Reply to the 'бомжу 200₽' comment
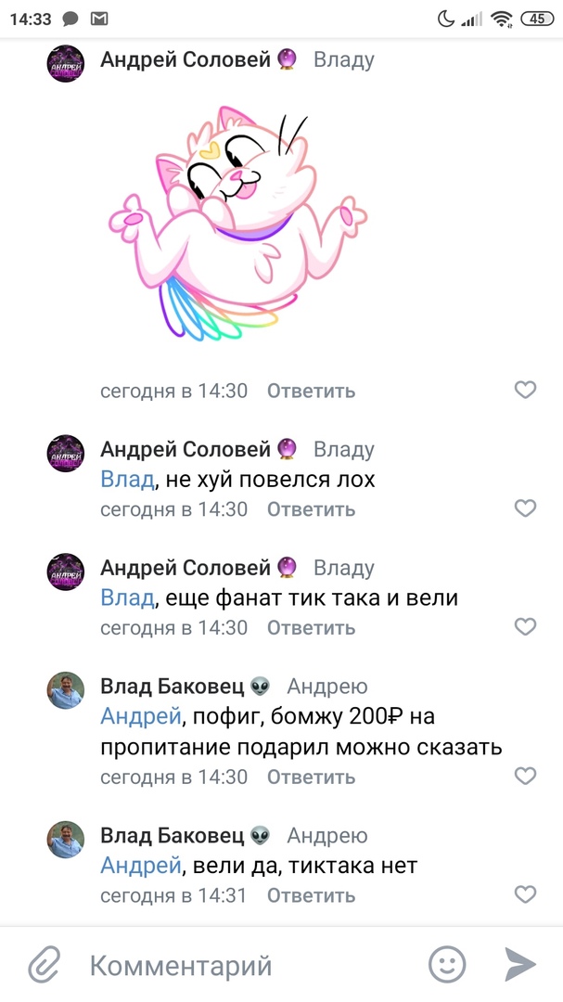Viewport: 563px width, 1002px height. (311, 777)
